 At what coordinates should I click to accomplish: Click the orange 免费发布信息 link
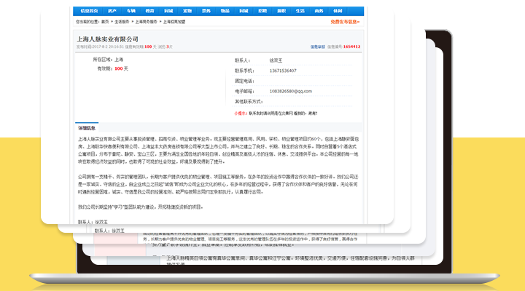click(345, 22)
